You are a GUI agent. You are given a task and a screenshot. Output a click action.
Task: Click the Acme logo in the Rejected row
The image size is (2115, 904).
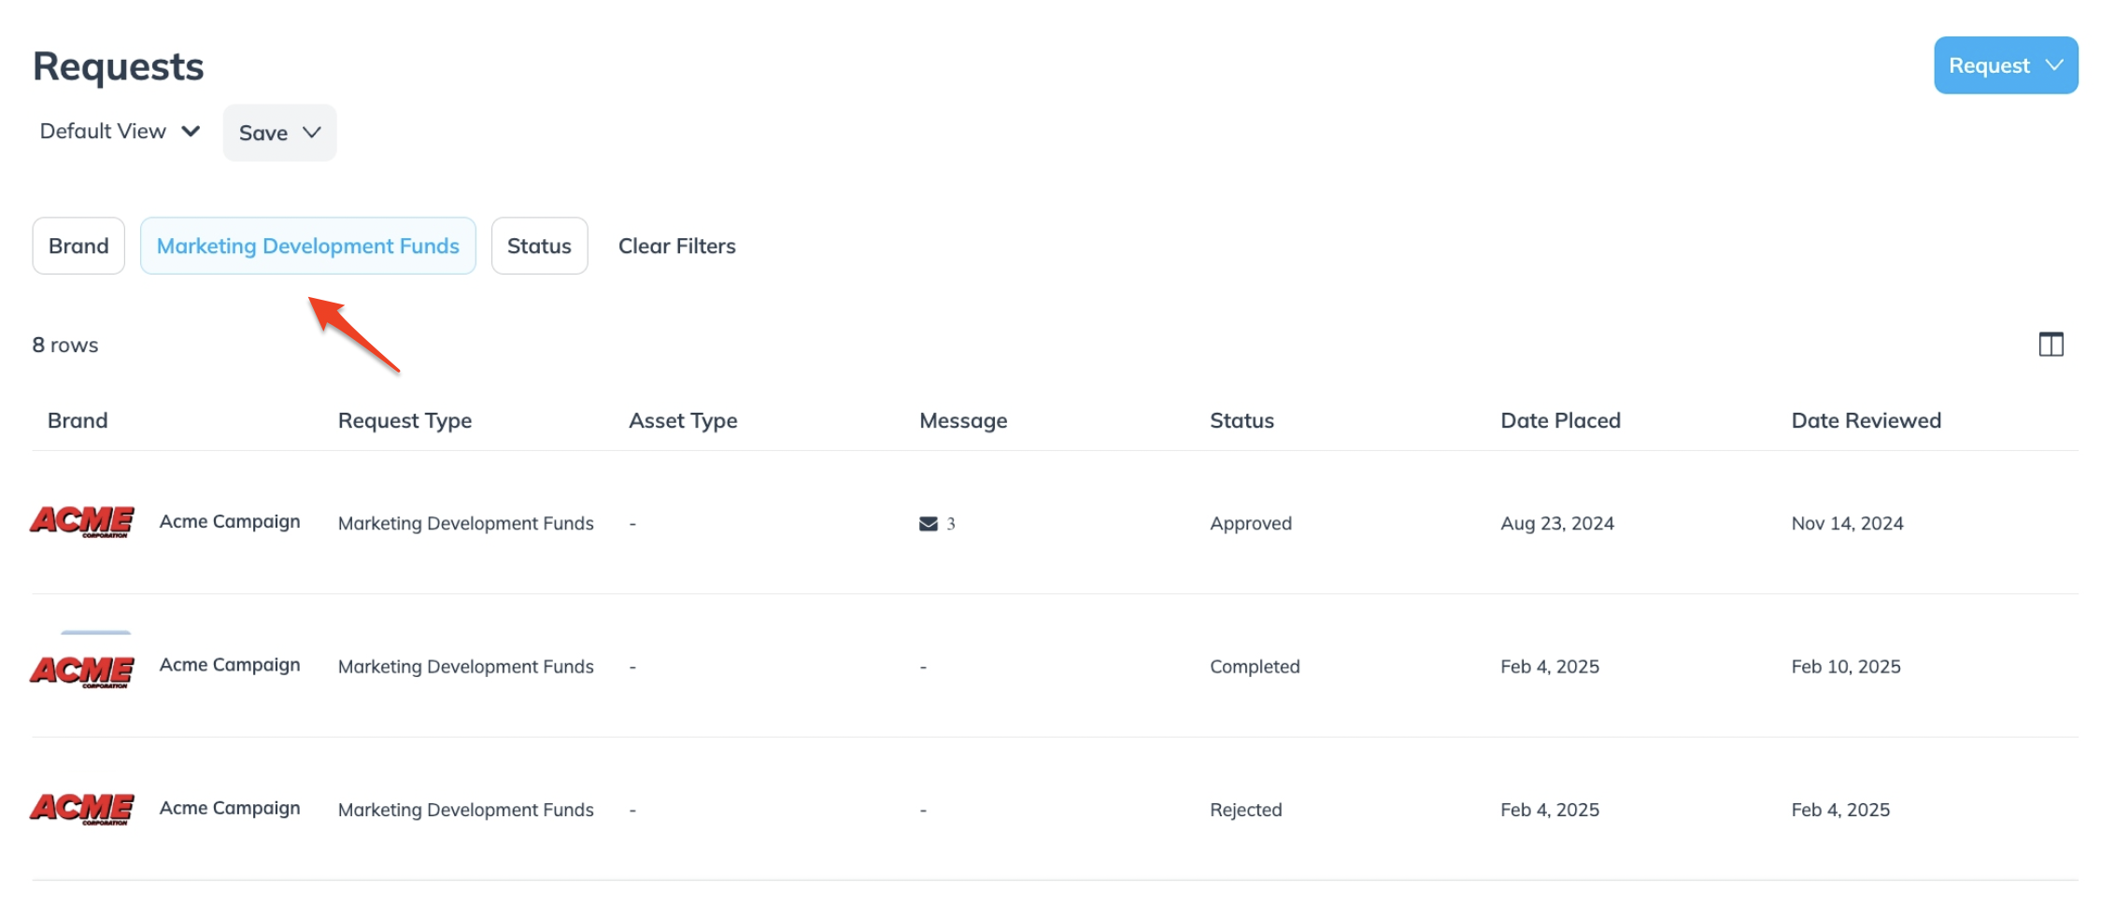82,809
